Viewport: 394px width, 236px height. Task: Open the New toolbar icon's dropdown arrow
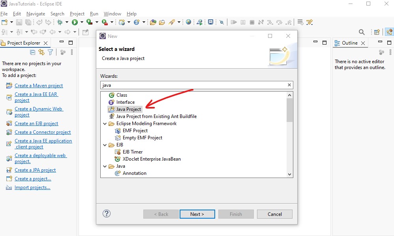click(11, 22)
